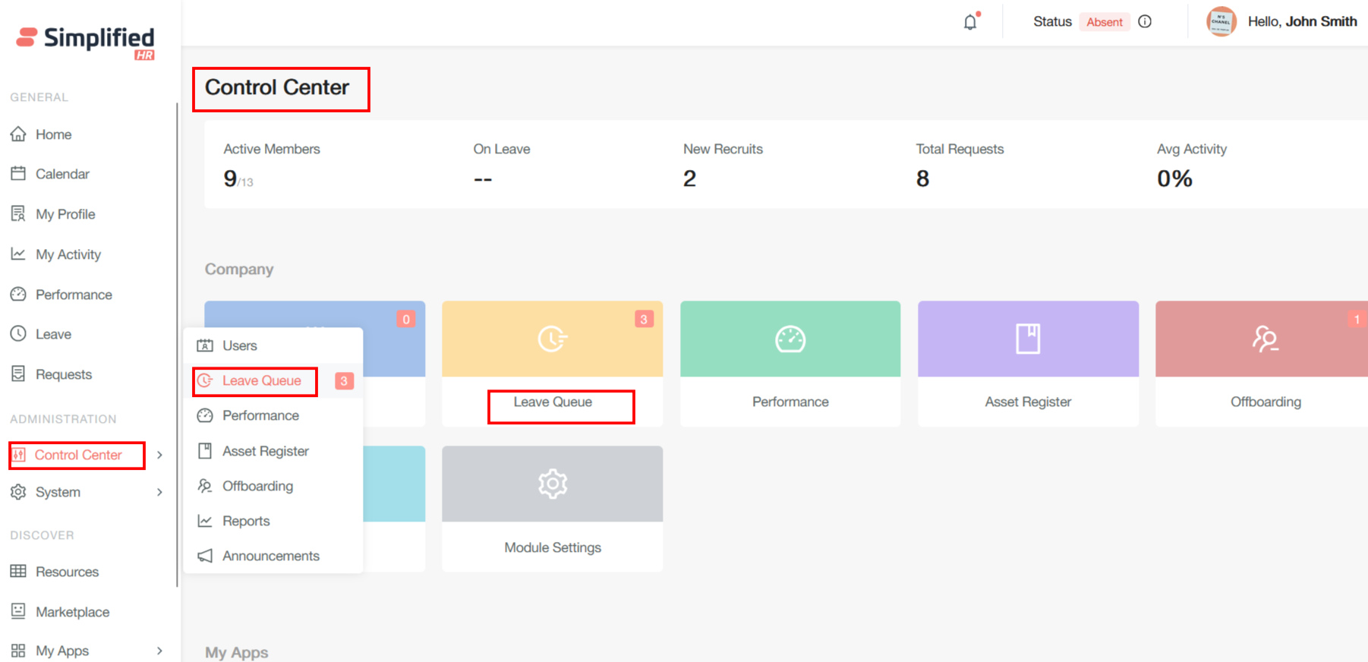Expand the My Apps submenu arrow
Screen dimensions: 1368x662
(x=159, y=651)
